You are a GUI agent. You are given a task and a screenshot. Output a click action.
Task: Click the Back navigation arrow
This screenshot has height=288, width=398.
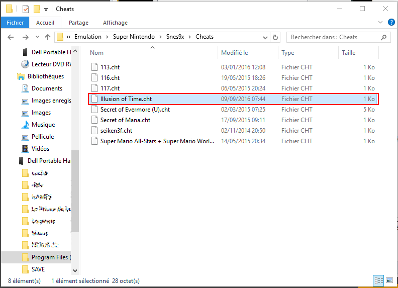pos(11,37)
